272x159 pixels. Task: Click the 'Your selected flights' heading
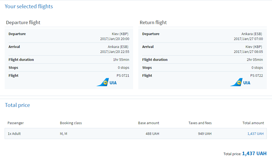pos(29,6)
